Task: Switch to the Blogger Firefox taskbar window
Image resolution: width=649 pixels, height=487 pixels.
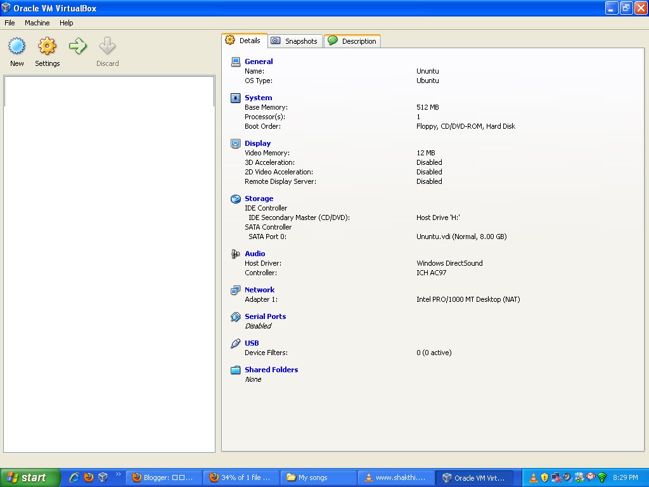Action: (x=164, y=477)
